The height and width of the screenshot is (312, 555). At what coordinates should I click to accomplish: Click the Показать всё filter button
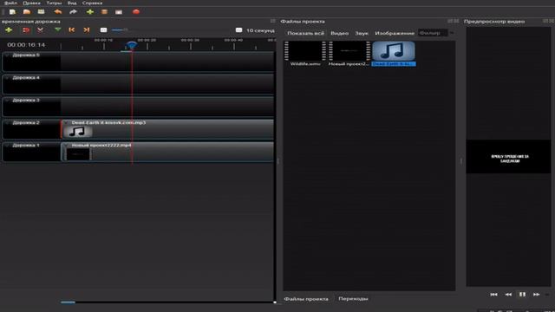pos(305,33)
